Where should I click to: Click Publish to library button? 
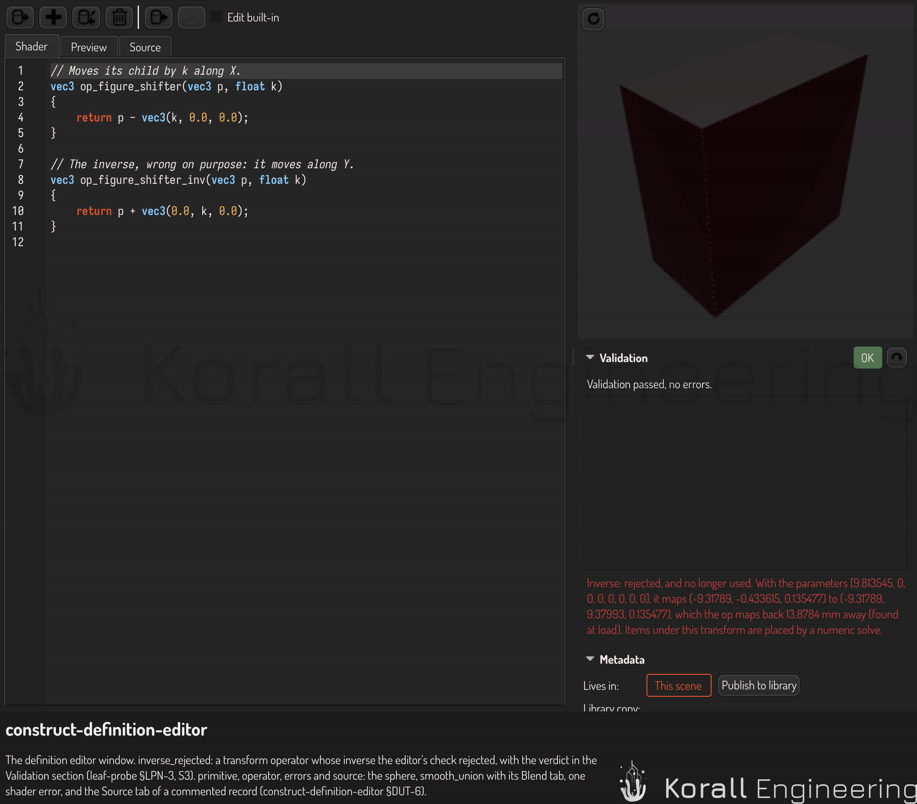click(x=759, y=685)
